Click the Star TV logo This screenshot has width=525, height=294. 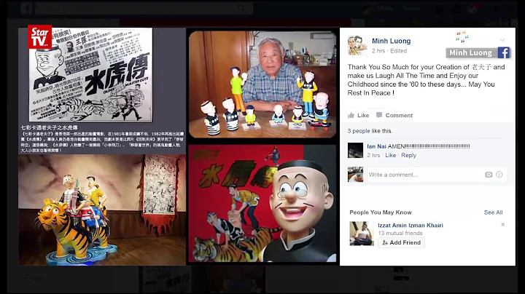(x=40, y=36)
